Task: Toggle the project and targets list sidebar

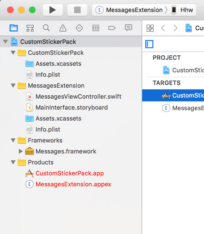Action: (149, 44)
